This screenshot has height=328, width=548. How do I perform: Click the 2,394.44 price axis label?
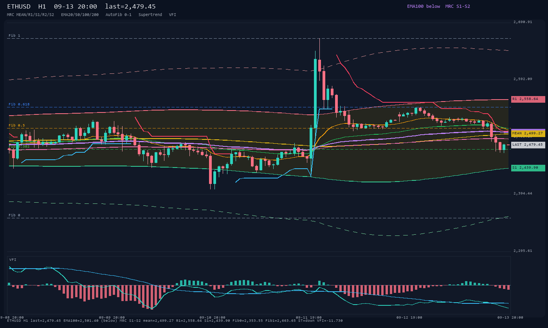click(523, 193)
